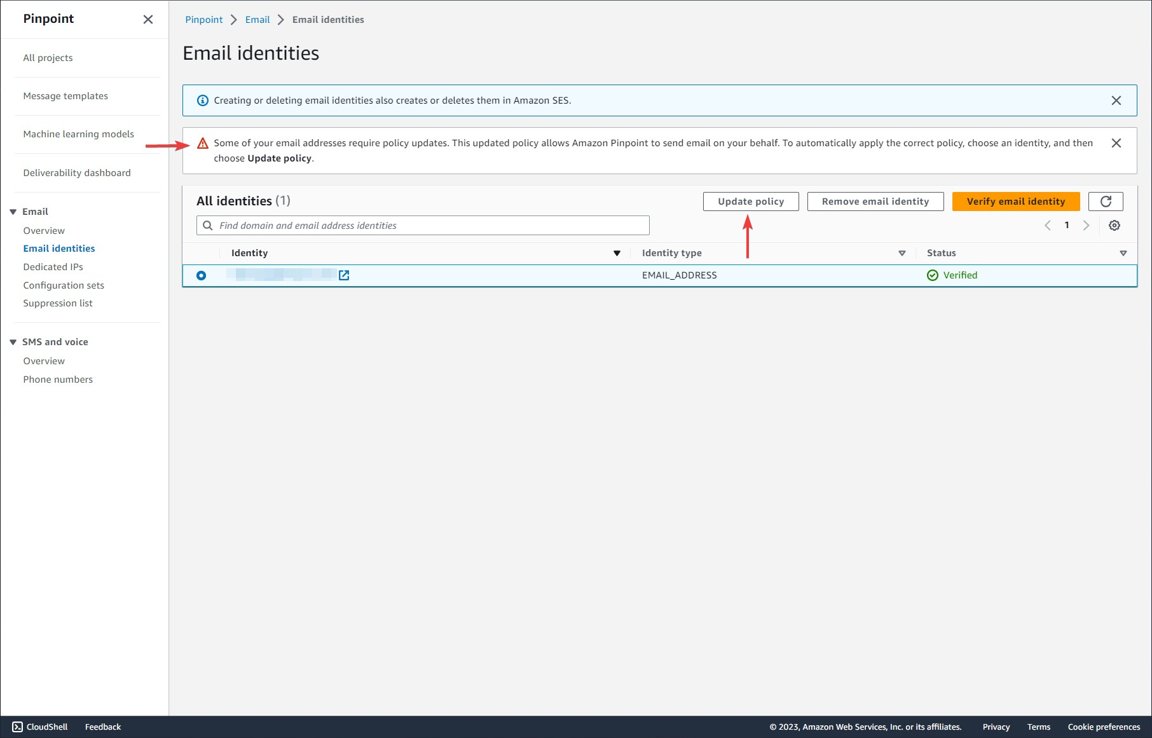Click the EMAIL_ADDRESS cell
Viewport: 1152px width, 738px height.
680,275
